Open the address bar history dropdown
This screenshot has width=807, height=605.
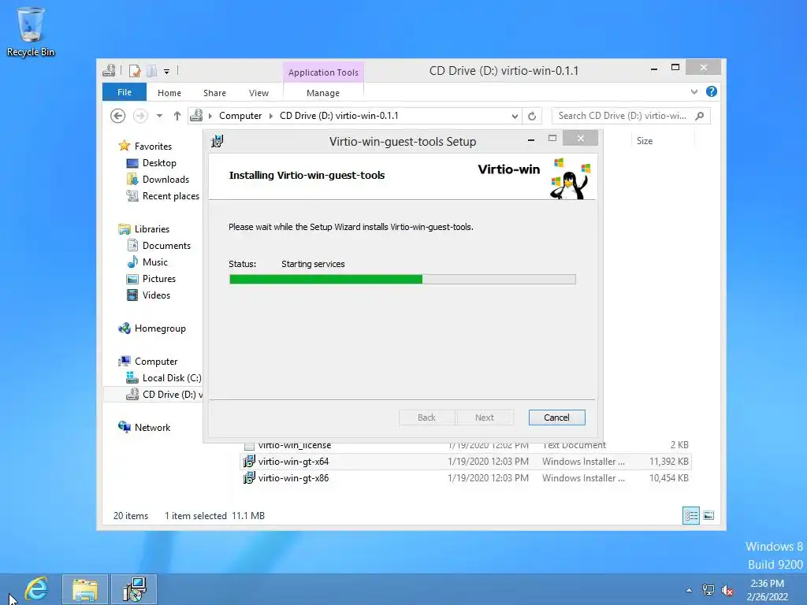[x=514, y=117]
